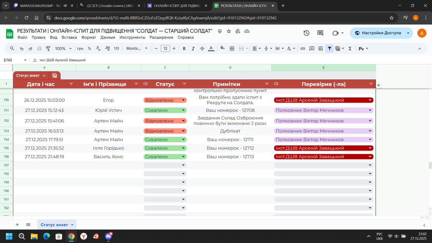Open the Правка menu
The width and height of the screenshot is (432, 243).
click(x=38, y=37)
